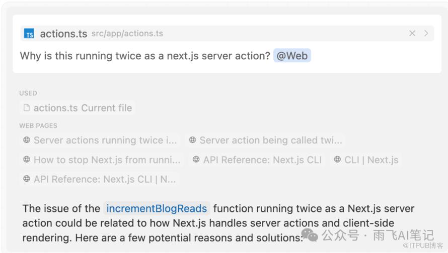Click the globe icon beside 'CLI | Next.js'

point(337,159)
